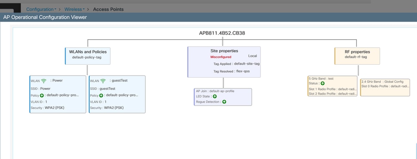
Task: Click the Rogue Detection up-arrow icon
Action: pos(224,102)
